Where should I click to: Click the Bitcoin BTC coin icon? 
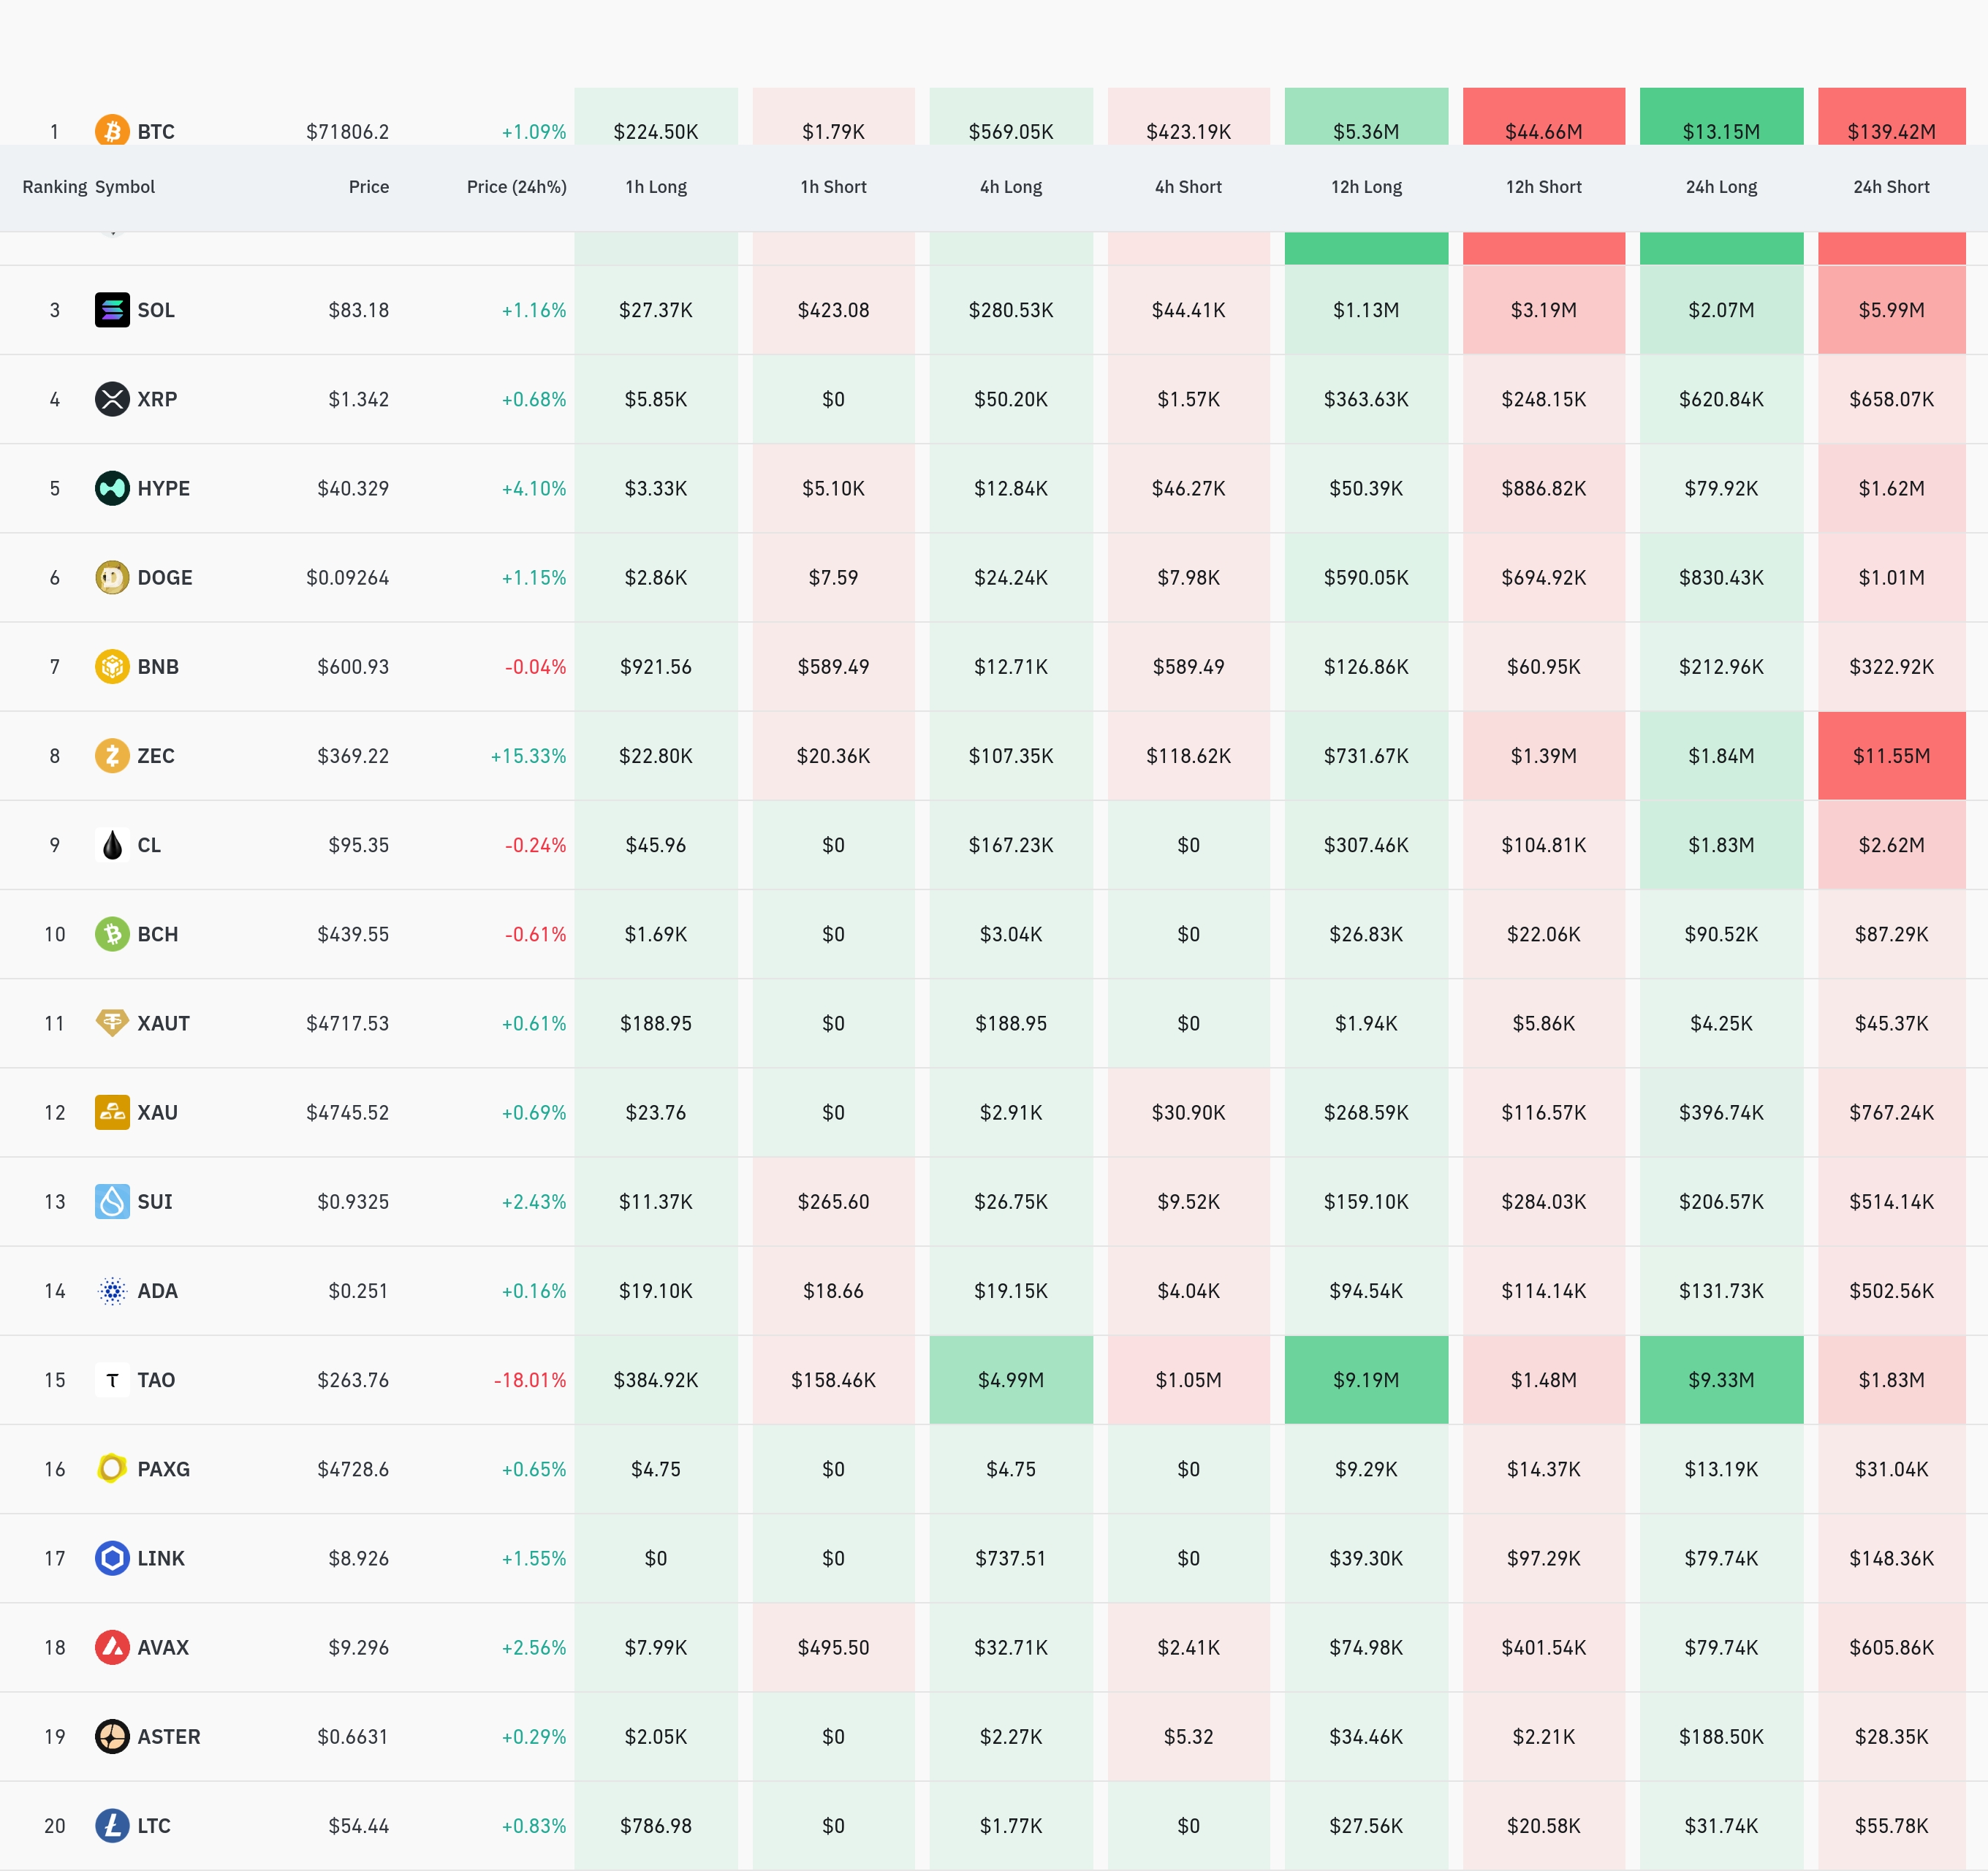coord(112,131)
